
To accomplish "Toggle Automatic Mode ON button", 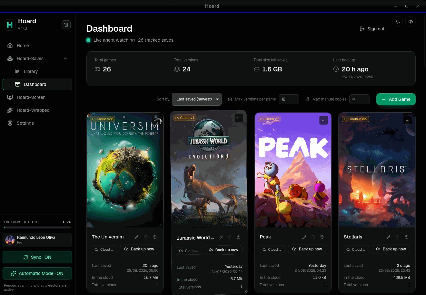I will pos(37,273).
